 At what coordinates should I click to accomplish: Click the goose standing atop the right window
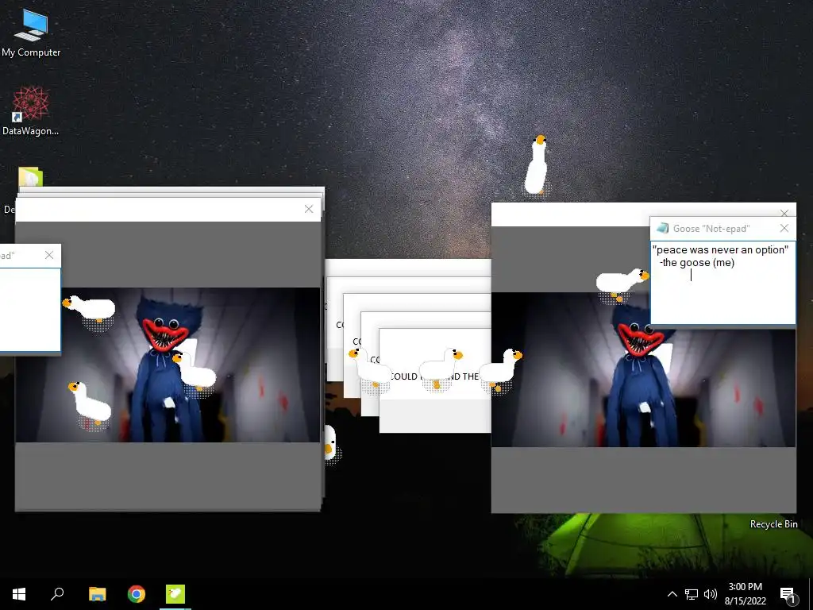536,165
